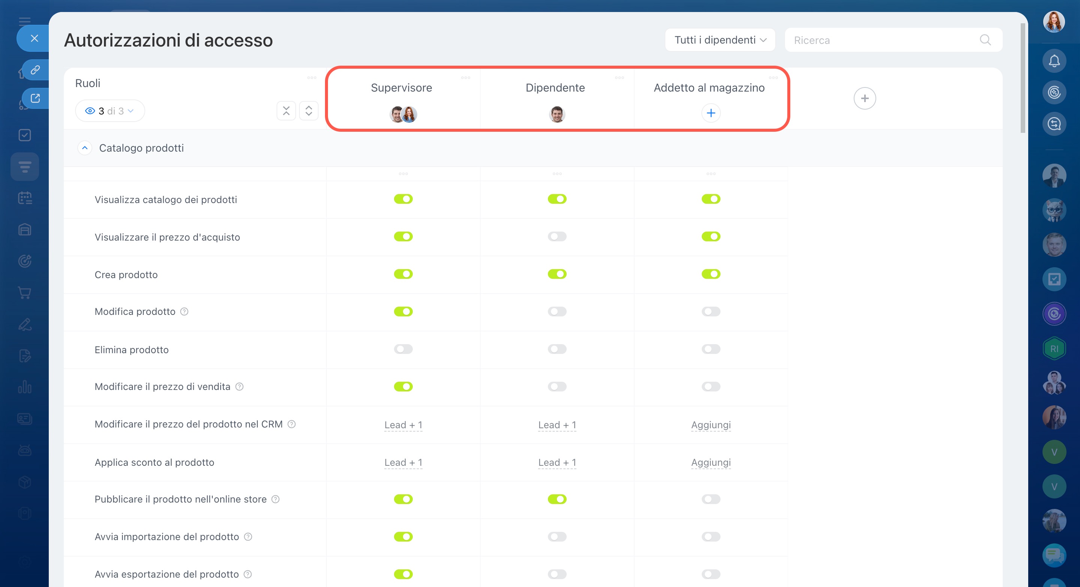Image resolution: width=1080 pixels, height=587 pixels.
Task: Open Dipendente column three-dot menu
Action: tap(619, 78)
